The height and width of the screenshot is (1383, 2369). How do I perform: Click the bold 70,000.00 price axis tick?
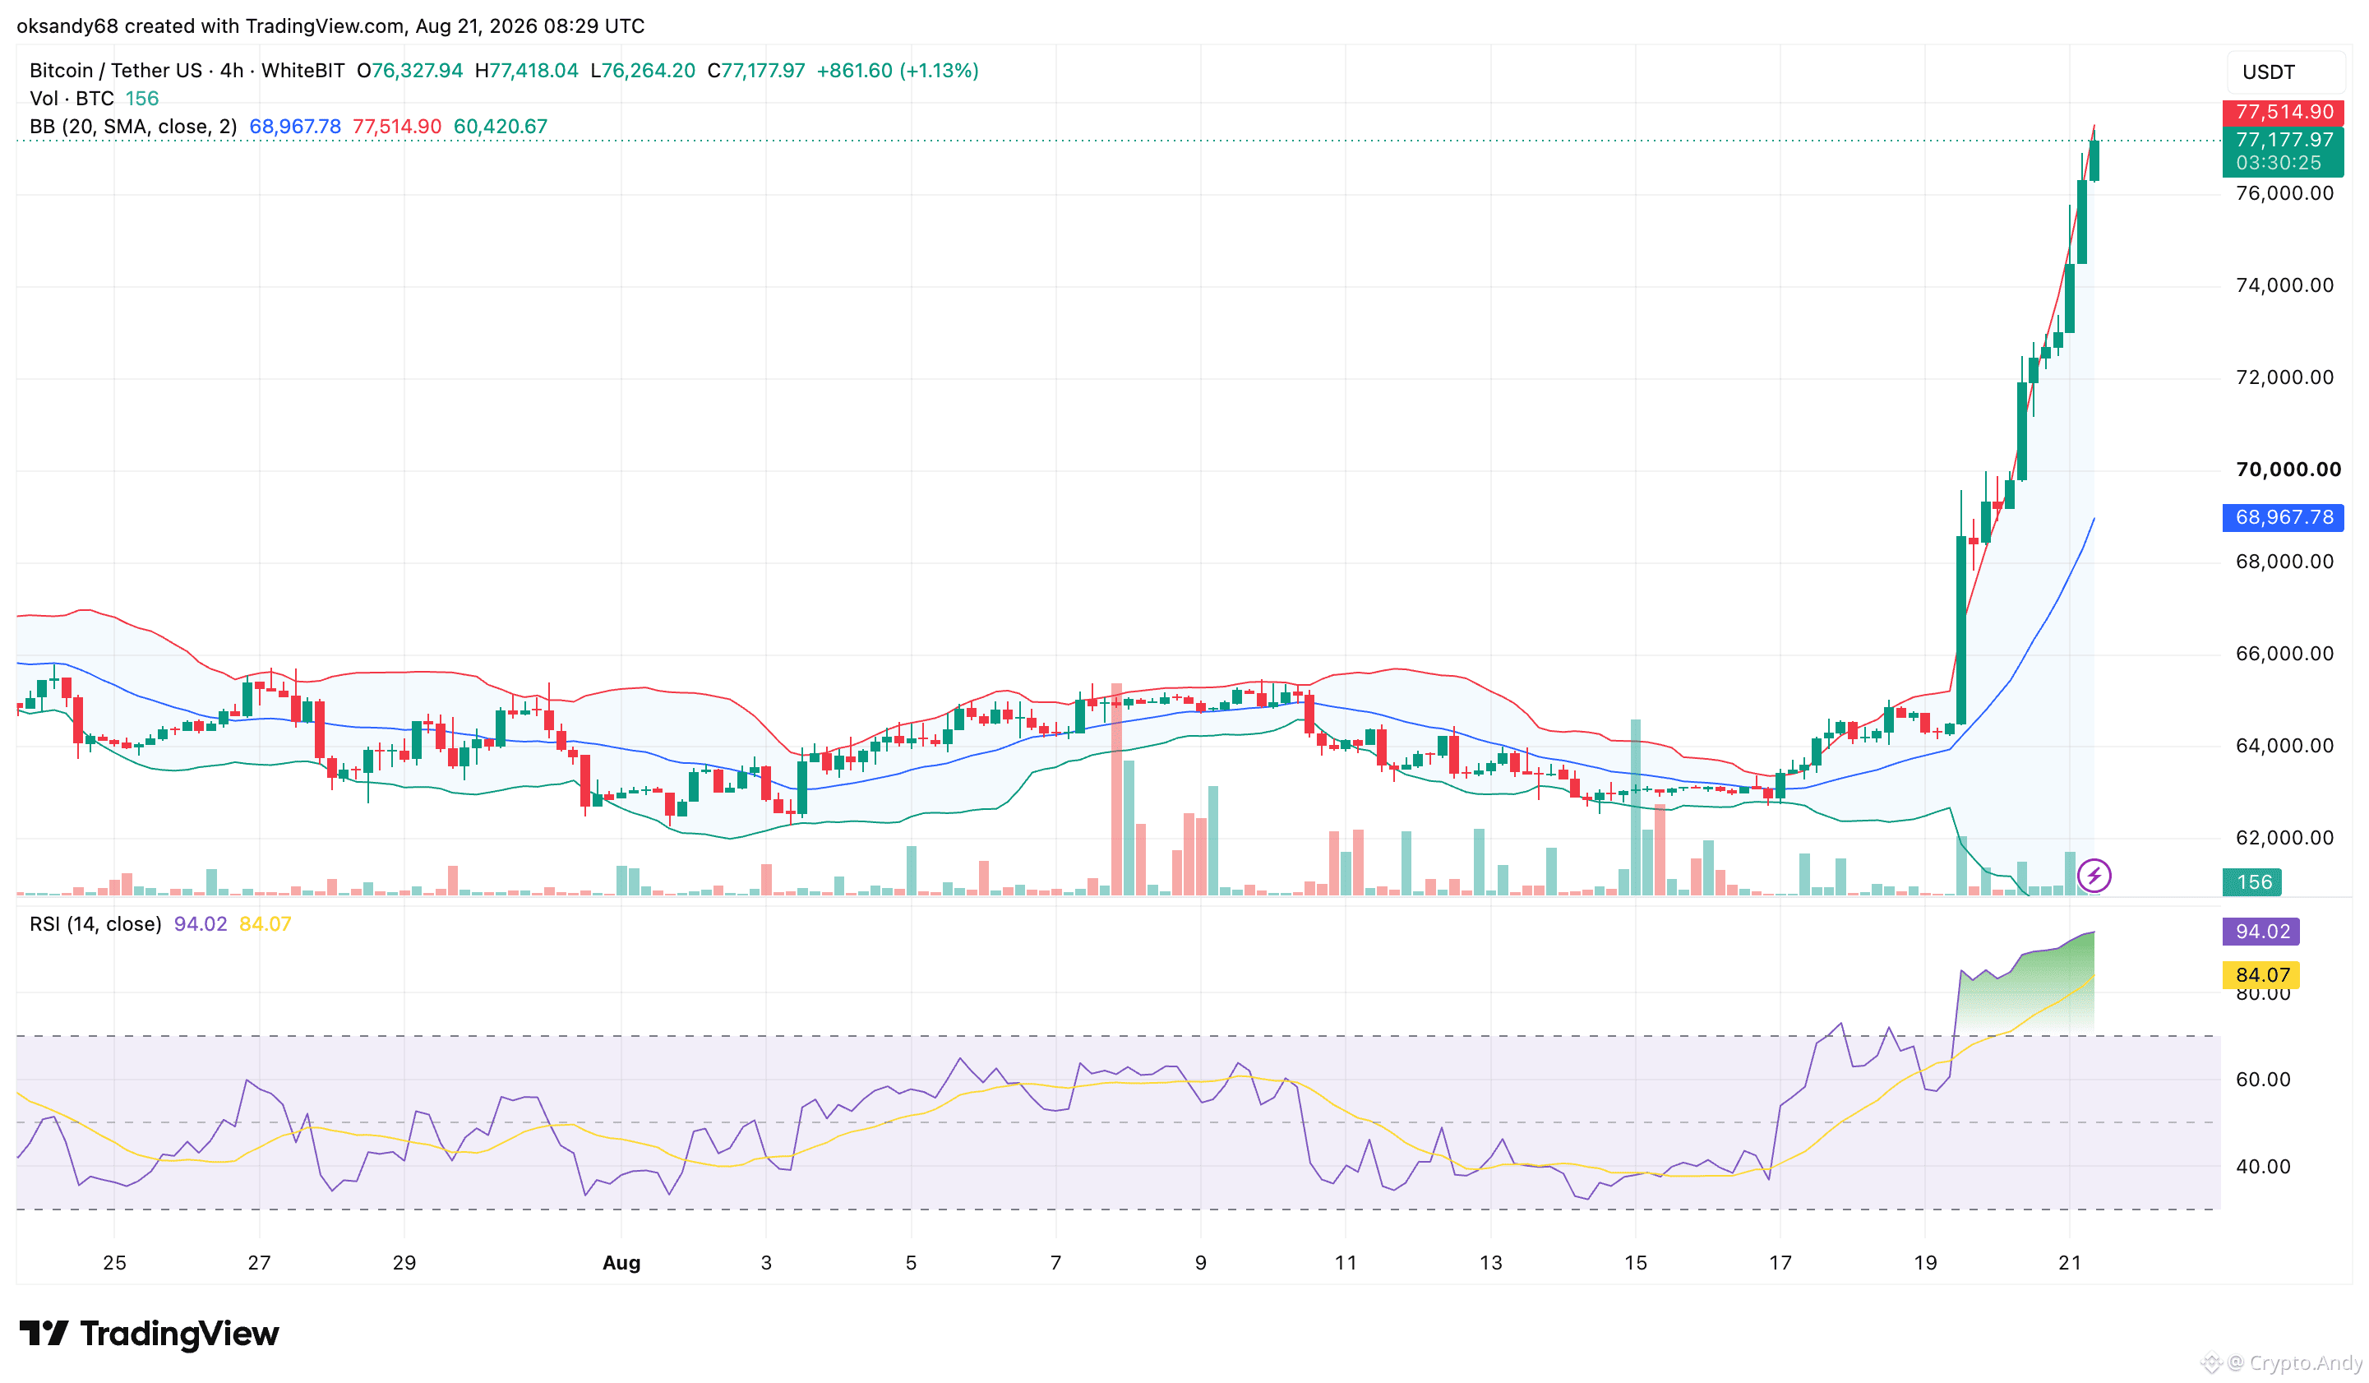2288,470
